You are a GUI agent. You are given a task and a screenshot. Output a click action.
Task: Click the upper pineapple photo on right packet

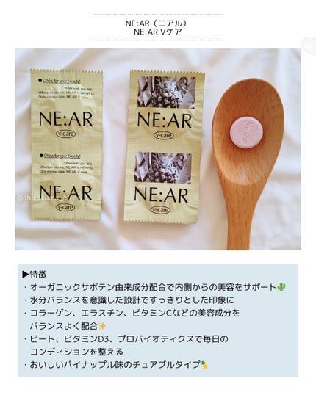coord(166,93)
